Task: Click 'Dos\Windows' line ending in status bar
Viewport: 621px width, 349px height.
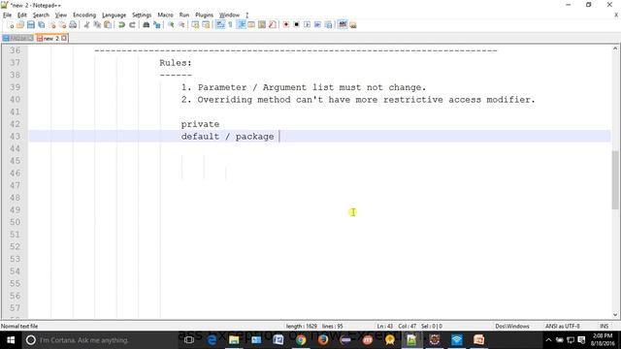Action: coord(512,327)
